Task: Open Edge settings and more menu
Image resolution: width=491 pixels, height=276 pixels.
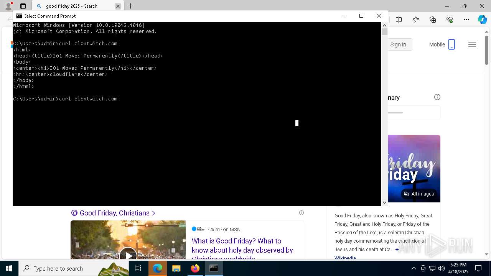Action: 466,20
